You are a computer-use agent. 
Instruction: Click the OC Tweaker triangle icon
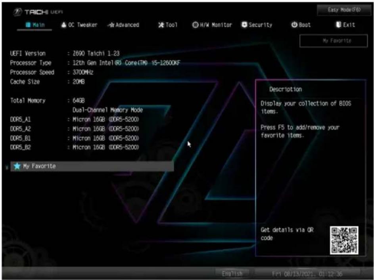tap(64, 25)
